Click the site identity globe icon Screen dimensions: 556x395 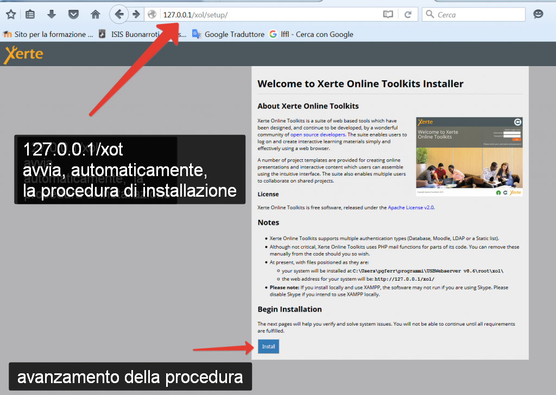[x=152, y=15]
